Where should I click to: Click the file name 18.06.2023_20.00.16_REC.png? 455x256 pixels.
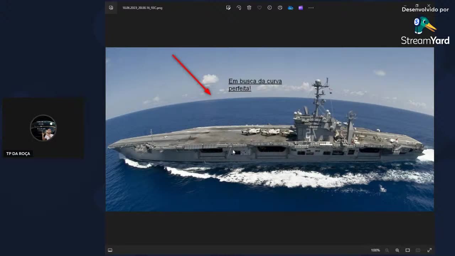pyautogui.click(x=142, y=8)
